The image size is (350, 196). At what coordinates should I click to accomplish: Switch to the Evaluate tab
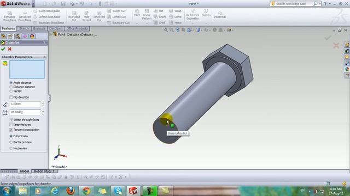[x=39, y=28]
